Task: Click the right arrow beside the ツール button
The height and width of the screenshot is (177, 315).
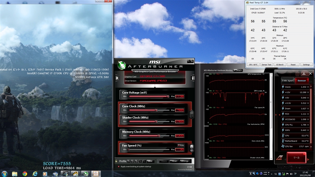Action: click(x=308, y=159)
